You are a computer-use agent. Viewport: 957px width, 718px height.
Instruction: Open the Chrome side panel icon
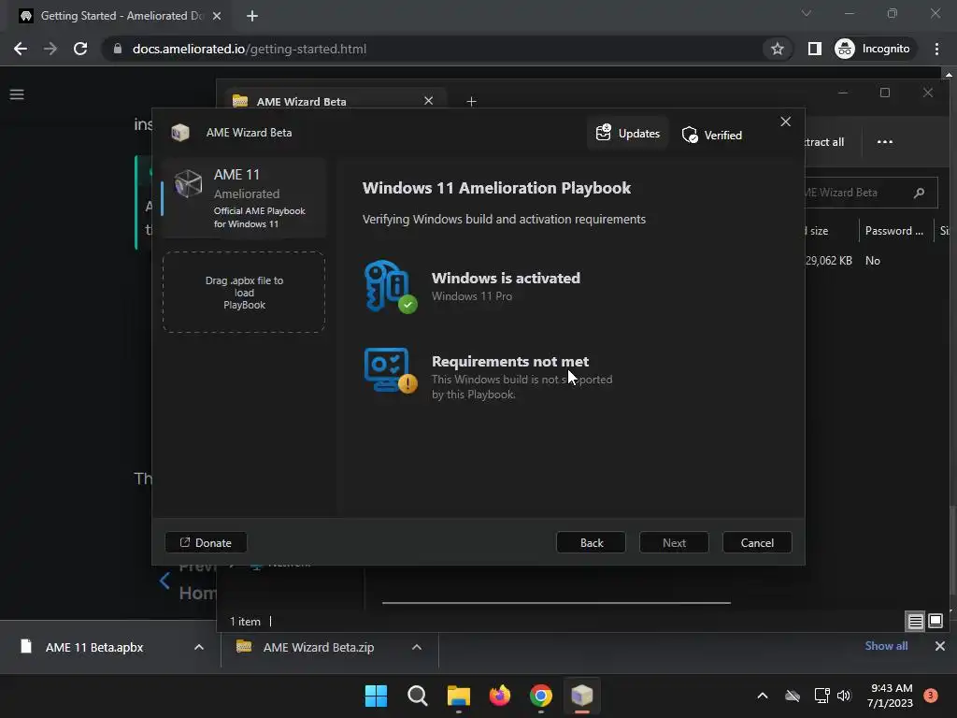click(814, 49)
